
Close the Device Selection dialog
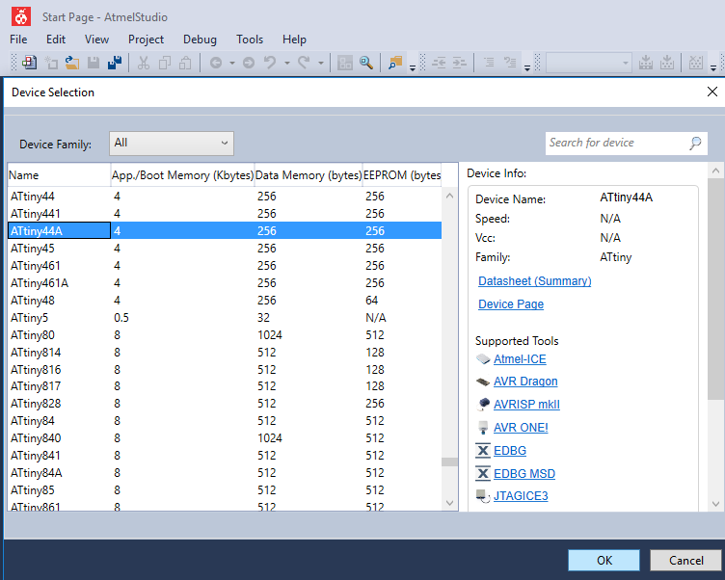712,92
